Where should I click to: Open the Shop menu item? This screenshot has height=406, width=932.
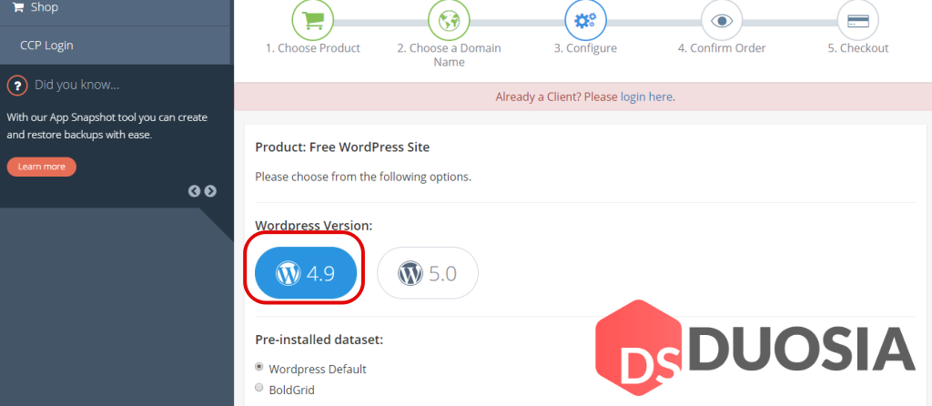(115, 7)
